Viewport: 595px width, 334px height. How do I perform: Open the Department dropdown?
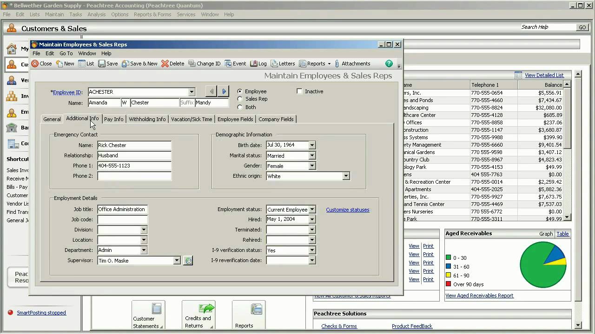point(144,250)
